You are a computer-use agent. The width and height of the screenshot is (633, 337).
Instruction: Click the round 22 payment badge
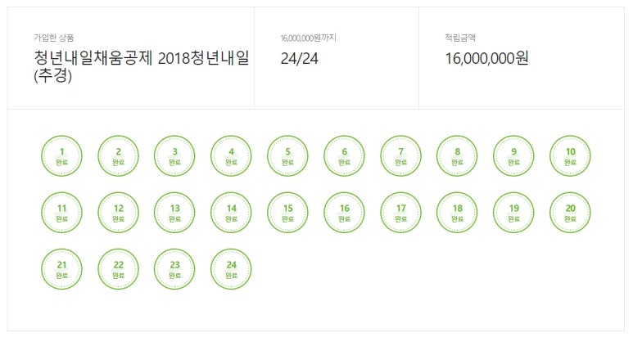(x=119, y=269)
